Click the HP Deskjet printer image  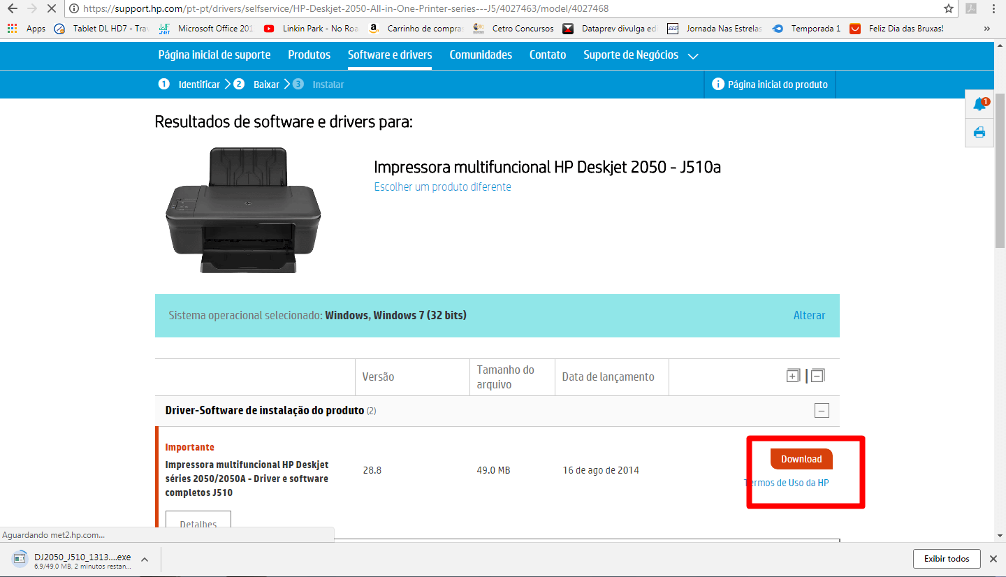243,210
